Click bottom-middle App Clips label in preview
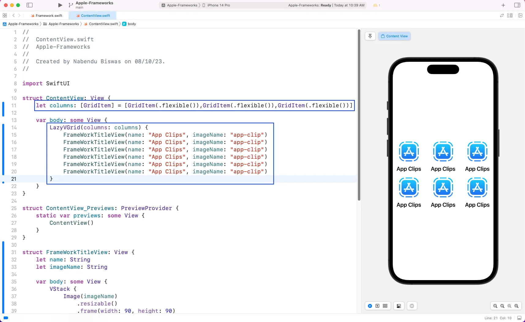The width and height of the screenshot is (525, 322). pos(443,205)
